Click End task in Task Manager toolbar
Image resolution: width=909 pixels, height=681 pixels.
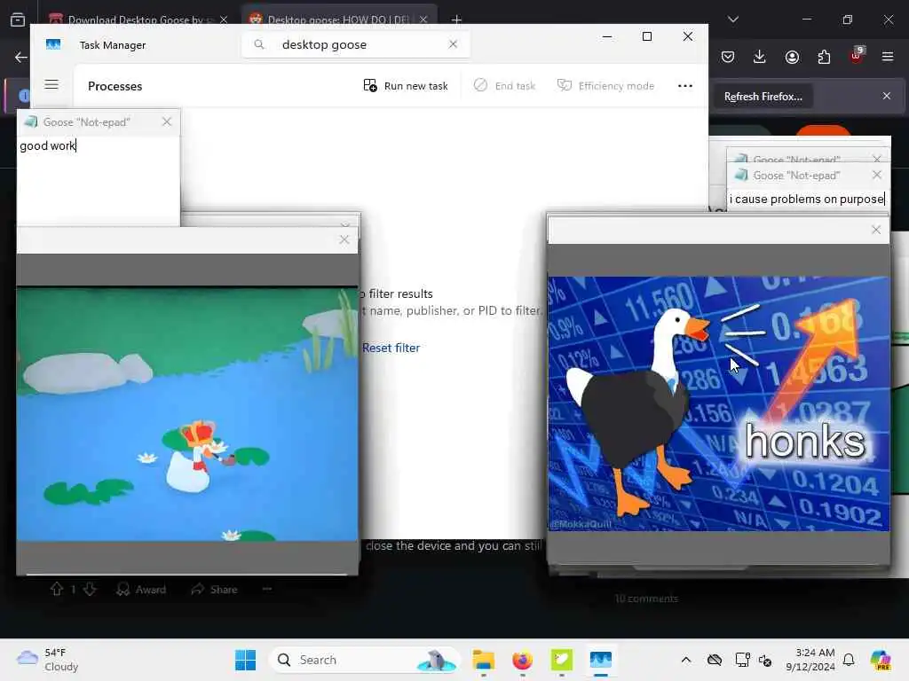tap(505, 86)
